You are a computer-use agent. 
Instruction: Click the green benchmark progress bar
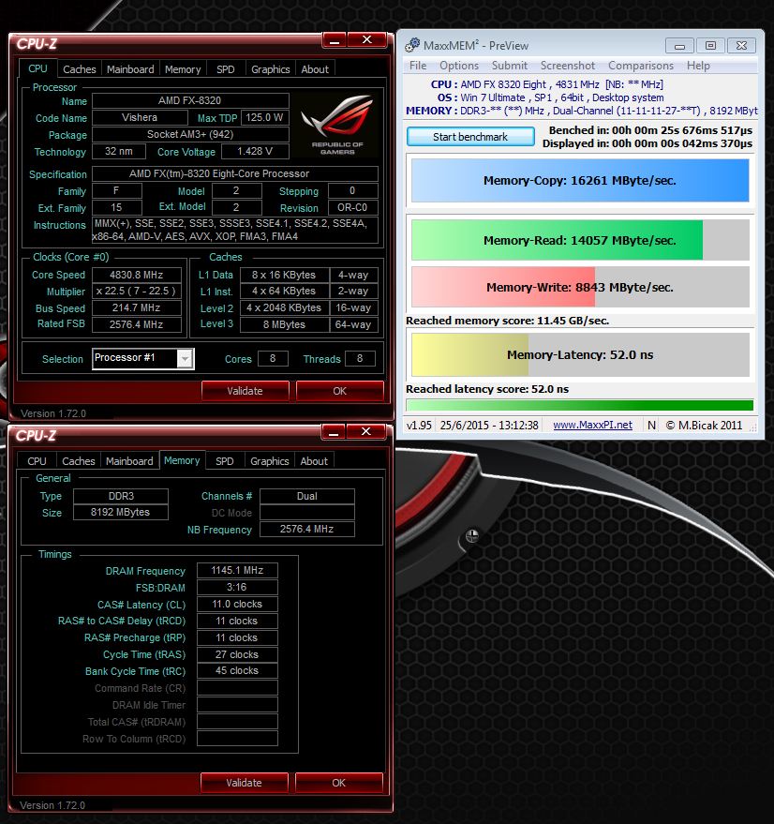pos(580,405)
